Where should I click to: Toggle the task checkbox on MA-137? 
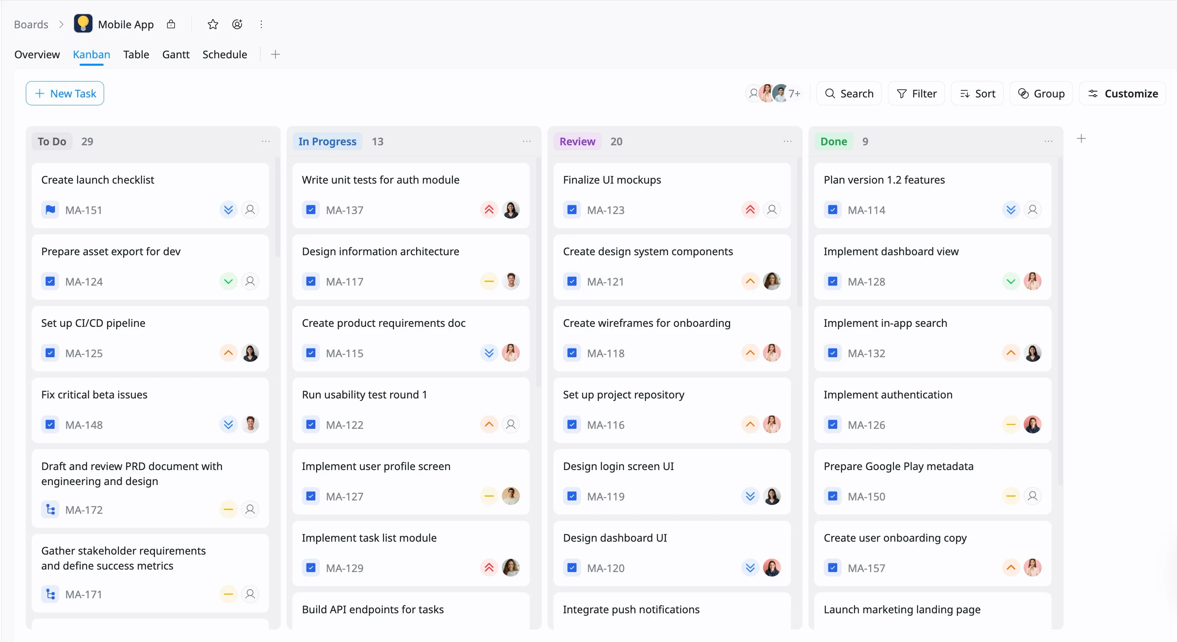click(x=311, y=209)
